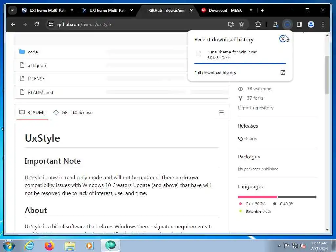The width and height of the screenshot is (336, 252).
Task: Select the README tab
Action: click(32, 112)
